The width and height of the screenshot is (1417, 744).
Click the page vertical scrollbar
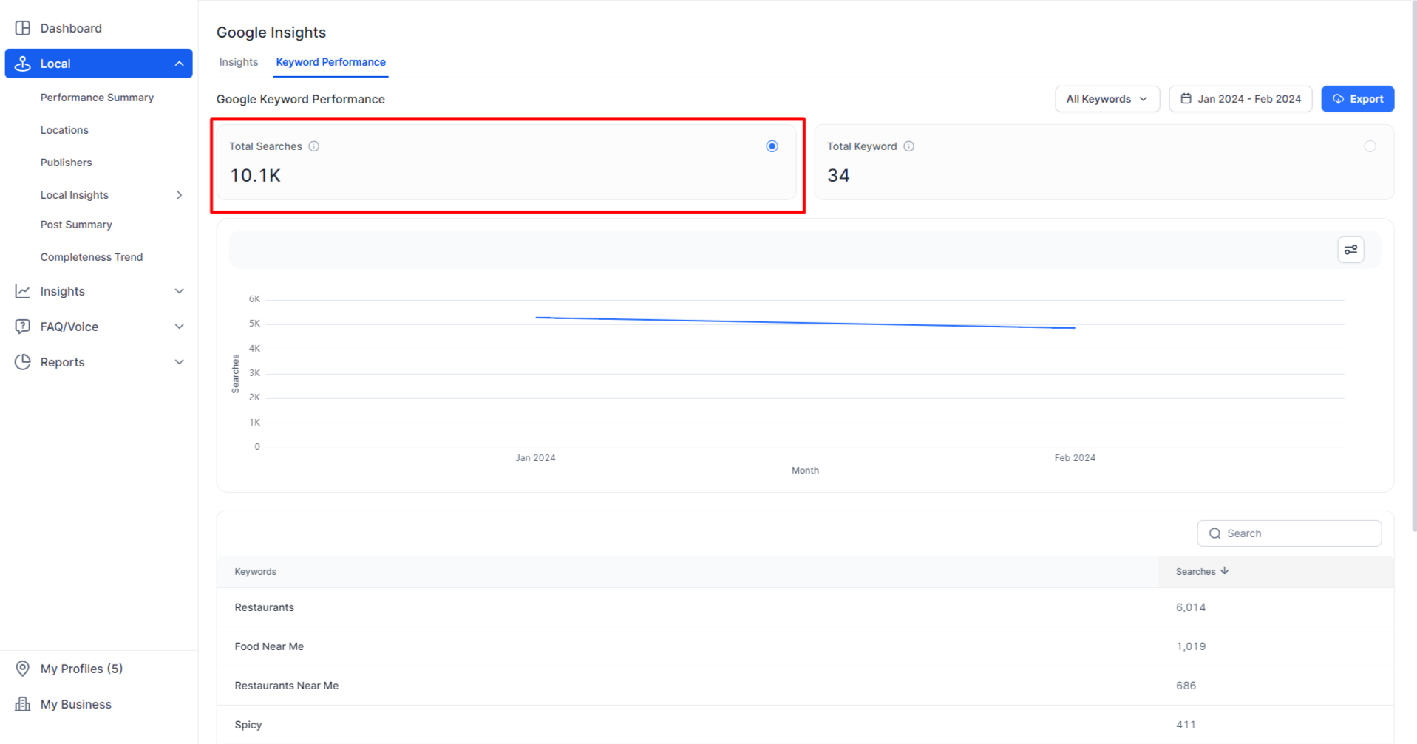(x=1413, y=266)
